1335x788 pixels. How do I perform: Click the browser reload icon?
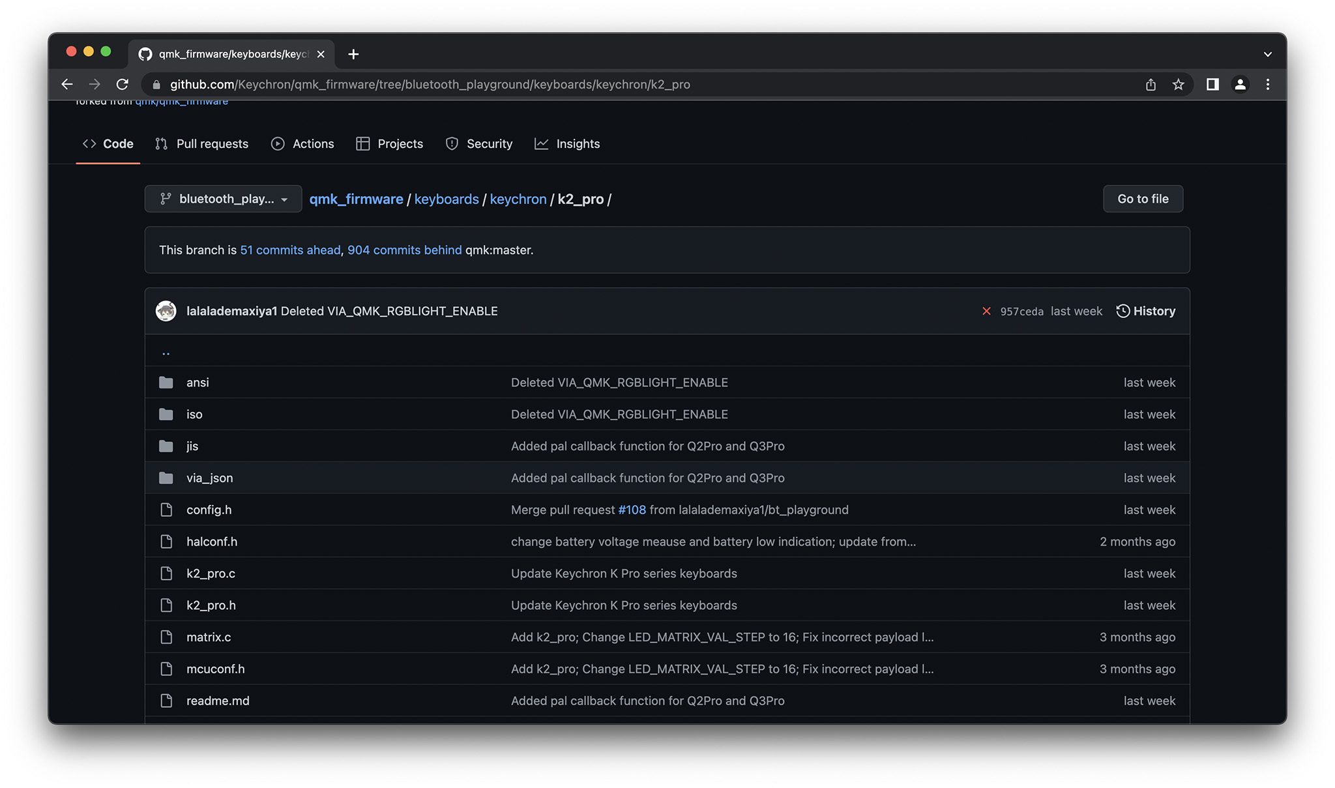(123, 84)
